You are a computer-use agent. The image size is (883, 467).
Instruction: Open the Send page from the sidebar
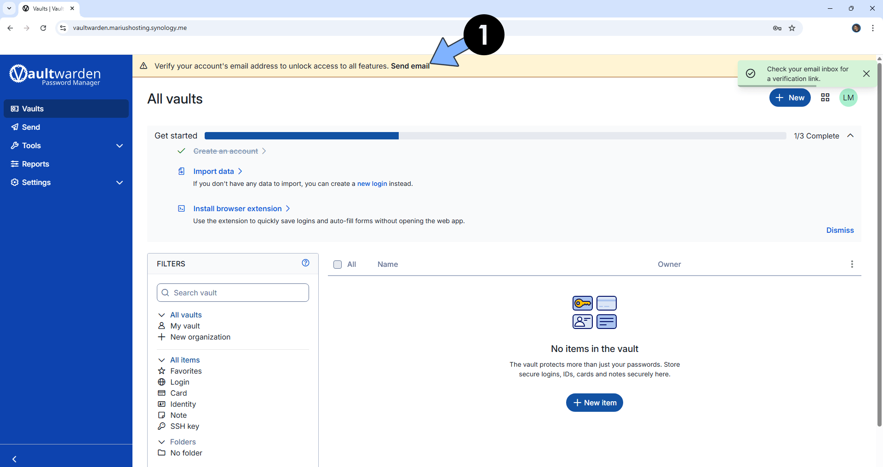point(30,127)
